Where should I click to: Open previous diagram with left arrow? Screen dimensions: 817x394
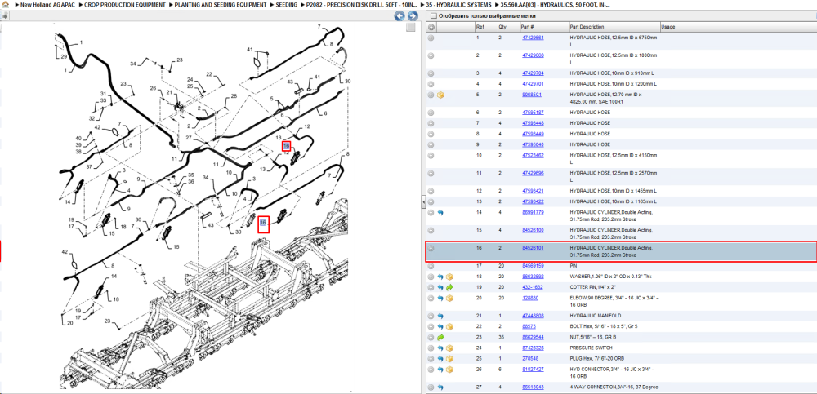coord(400,16)
